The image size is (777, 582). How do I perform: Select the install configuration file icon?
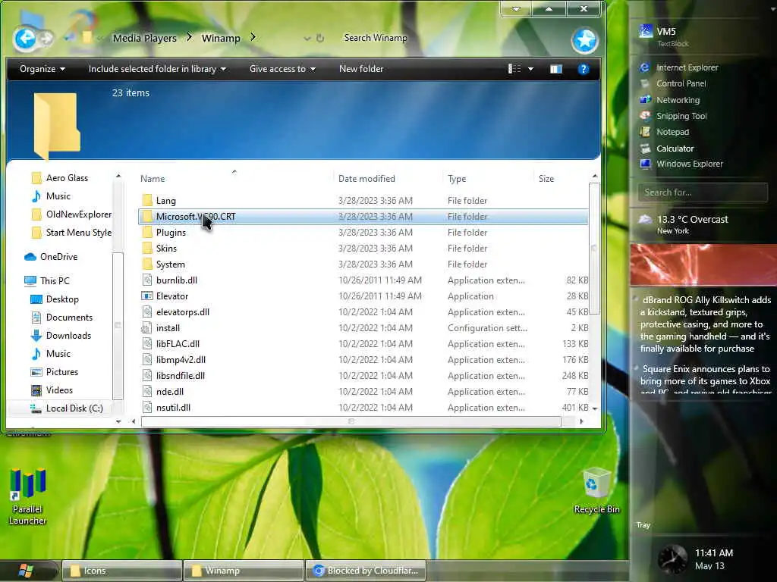147,327
